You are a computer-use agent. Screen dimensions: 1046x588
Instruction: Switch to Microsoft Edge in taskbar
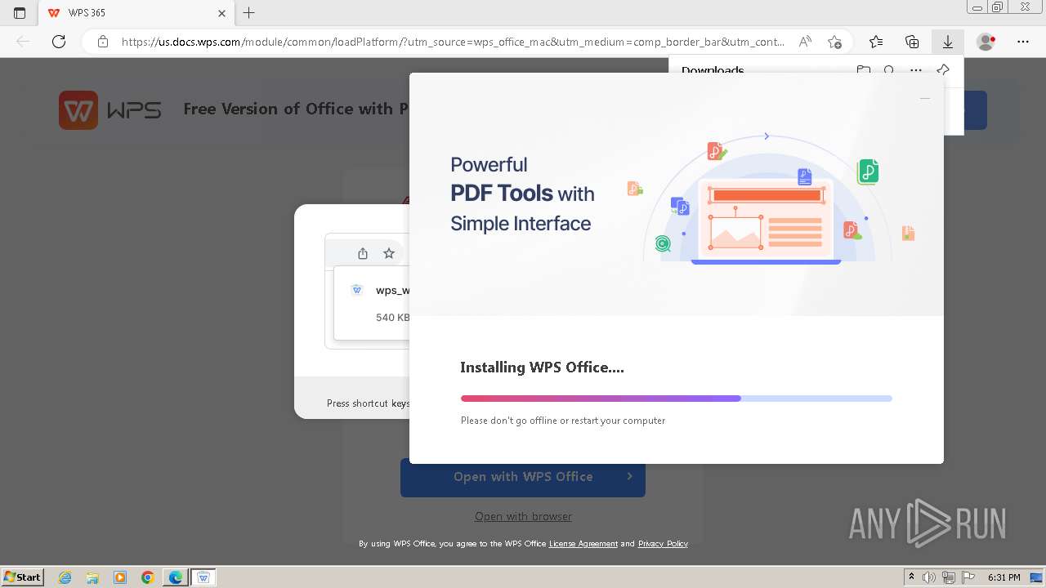176,577
